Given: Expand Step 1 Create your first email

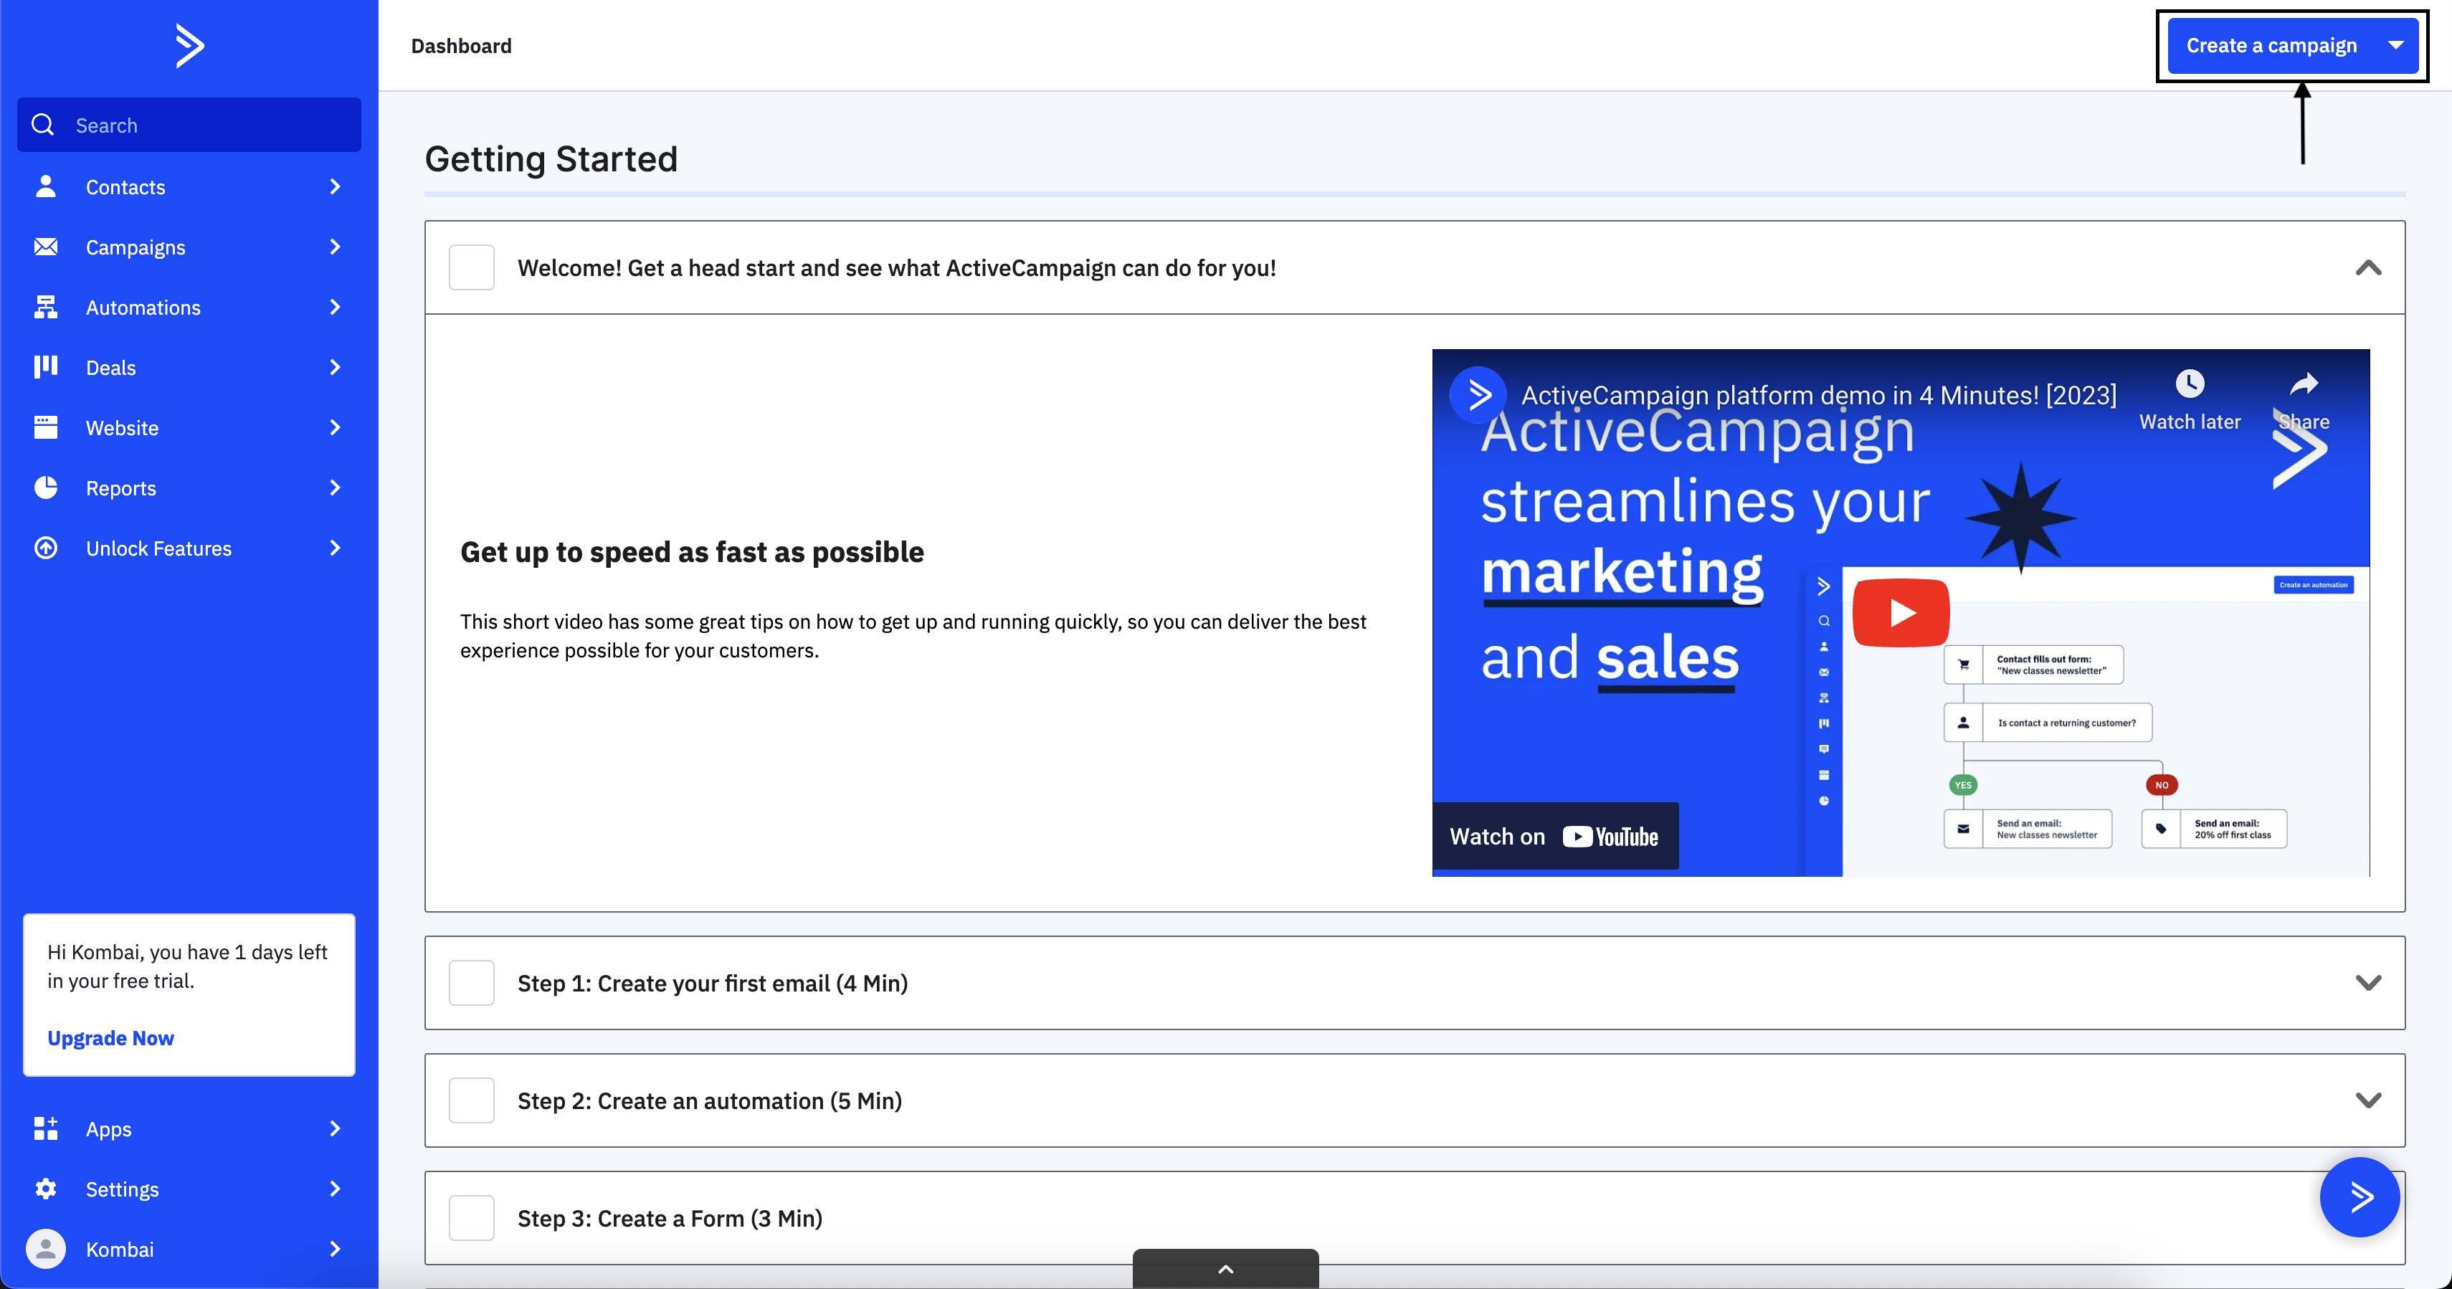Looking at the screenshot, I should [x=2368, y=982].
